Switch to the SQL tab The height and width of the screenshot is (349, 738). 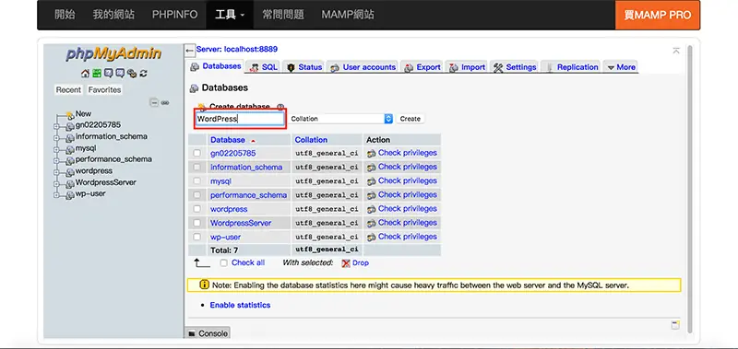263,67
